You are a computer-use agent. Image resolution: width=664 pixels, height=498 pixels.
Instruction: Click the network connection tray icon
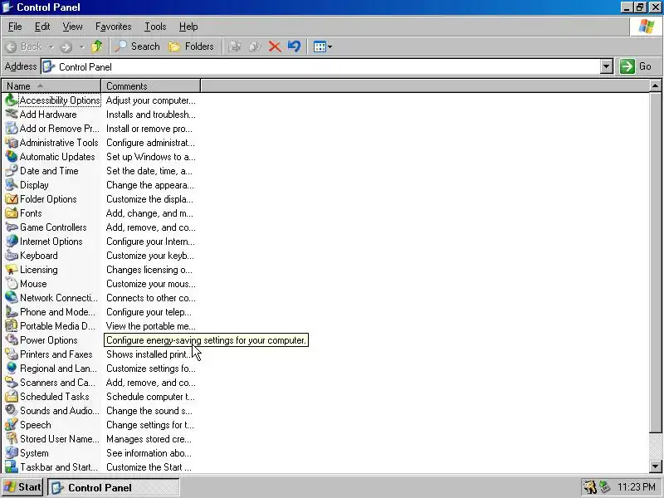(605, 487)
